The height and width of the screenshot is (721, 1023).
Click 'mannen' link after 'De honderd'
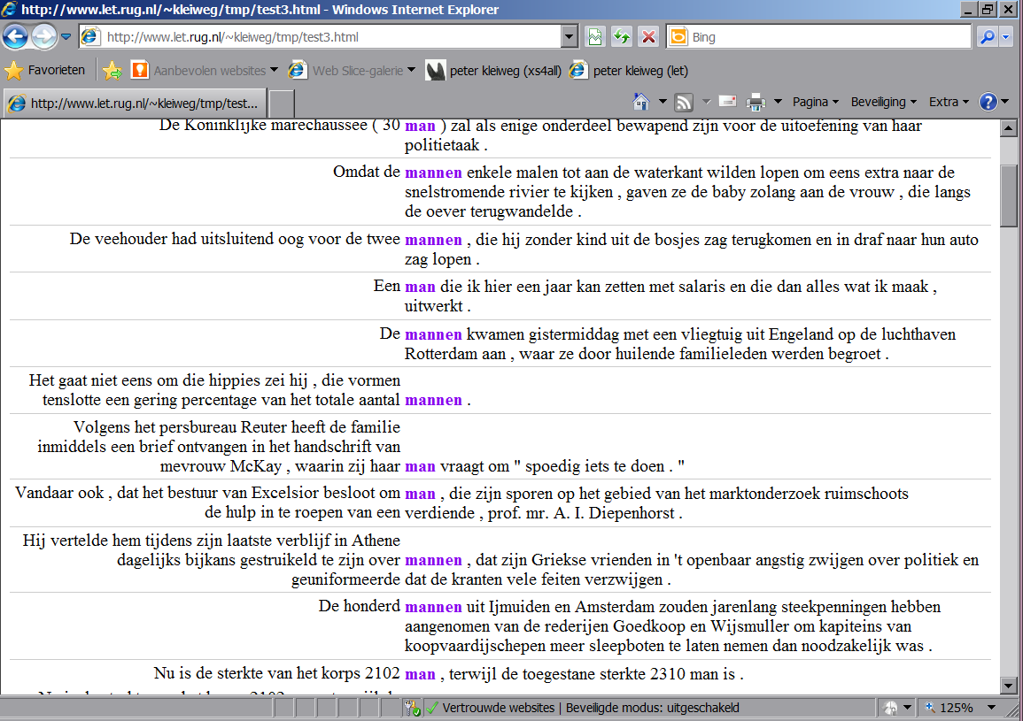pyautogui.click(x=433, y=607)
